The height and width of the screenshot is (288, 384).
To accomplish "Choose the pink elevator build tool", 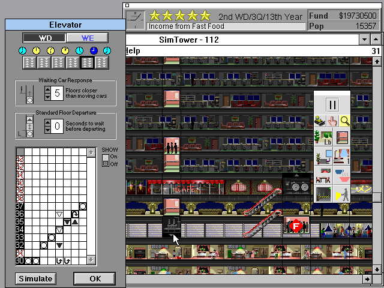I will click(x=341, y=137).
